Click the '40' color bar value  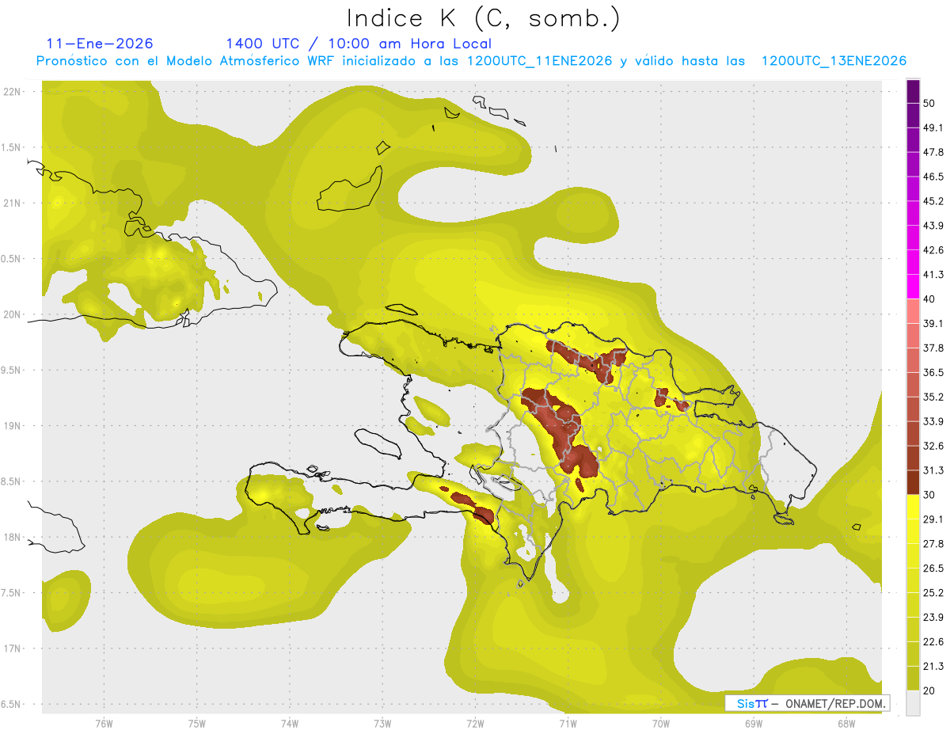pos(929,299)
